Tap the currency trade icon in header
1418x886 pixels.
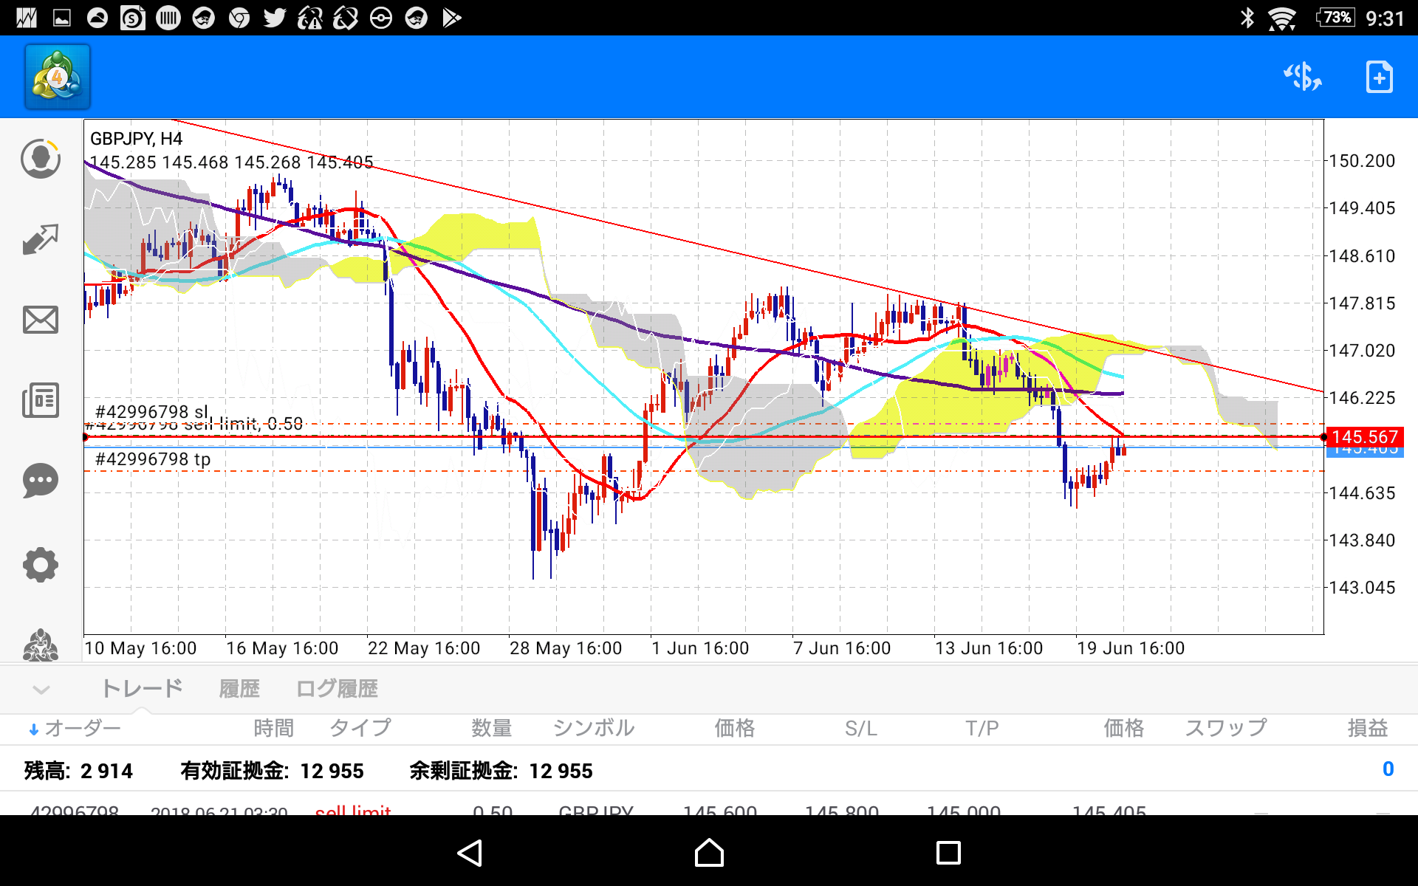1303,77
